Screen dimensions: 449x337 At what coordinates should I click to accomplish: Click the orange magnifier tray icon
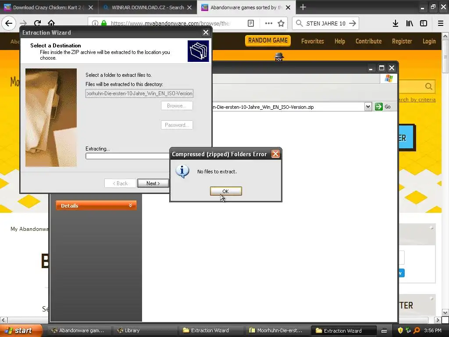pos(417,330)
